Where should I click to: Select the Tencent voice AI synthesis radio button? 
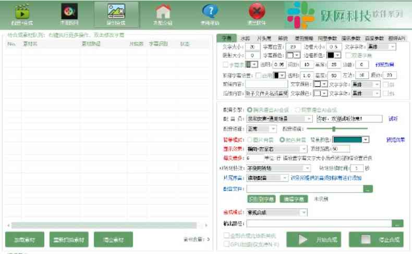[250, 110]
